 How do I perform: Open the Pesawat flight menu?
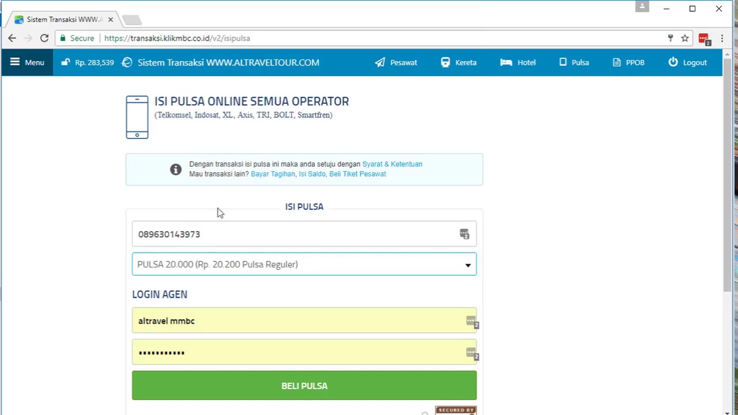(396, 62)
